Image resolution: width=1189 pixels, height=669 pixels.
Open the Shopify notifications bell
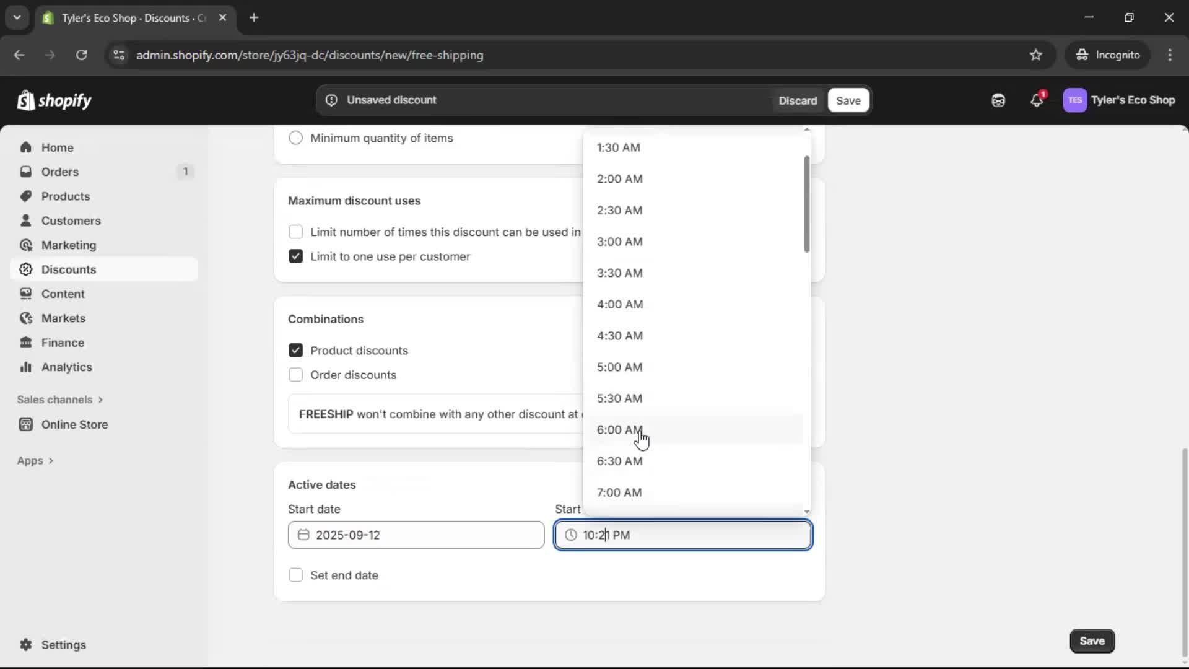tap(1037, 100)
